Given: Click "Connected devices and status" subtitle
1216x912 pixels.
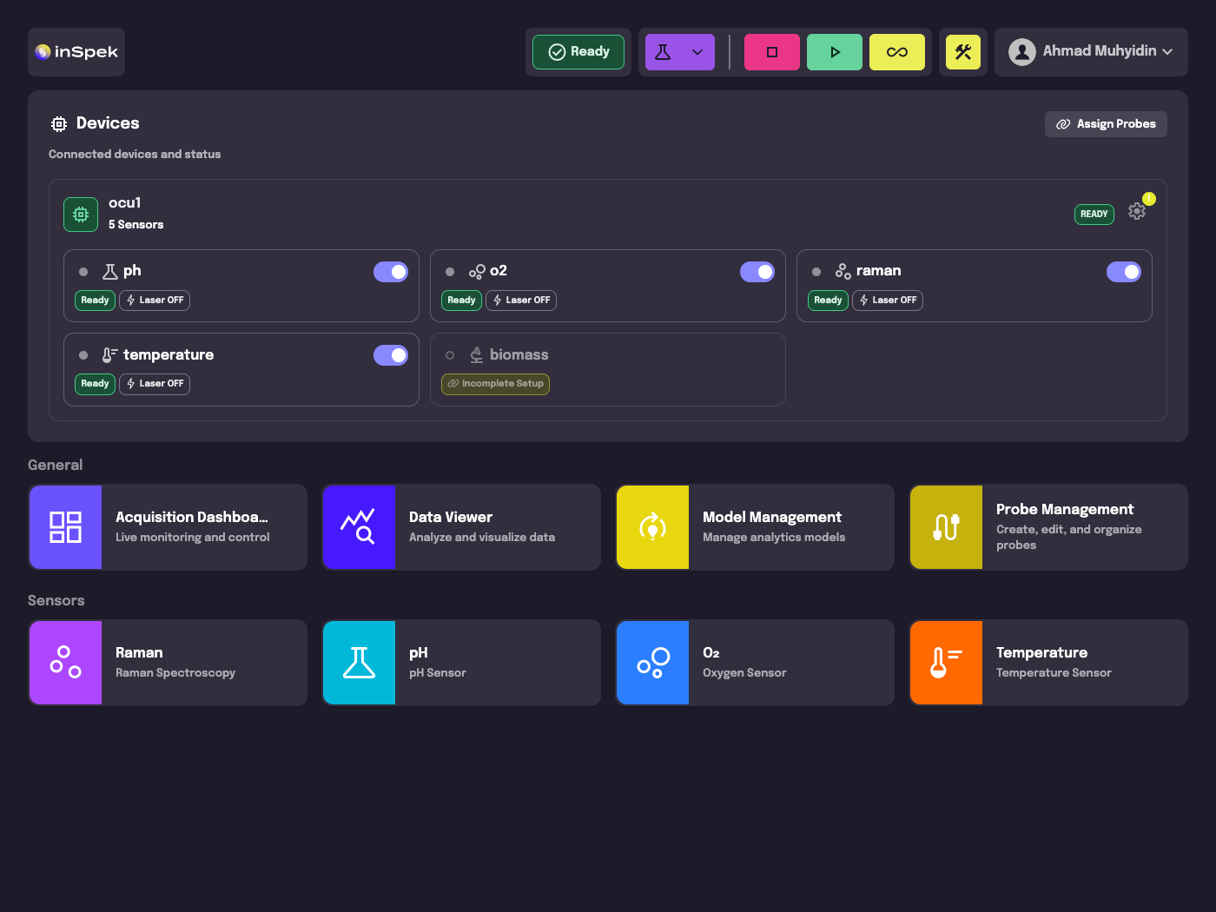Looking at the screenshot, I should point(135,155).
